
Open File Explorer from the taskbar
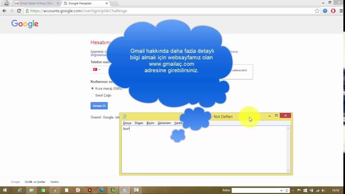pyautogui.click(x=32, y=190)
